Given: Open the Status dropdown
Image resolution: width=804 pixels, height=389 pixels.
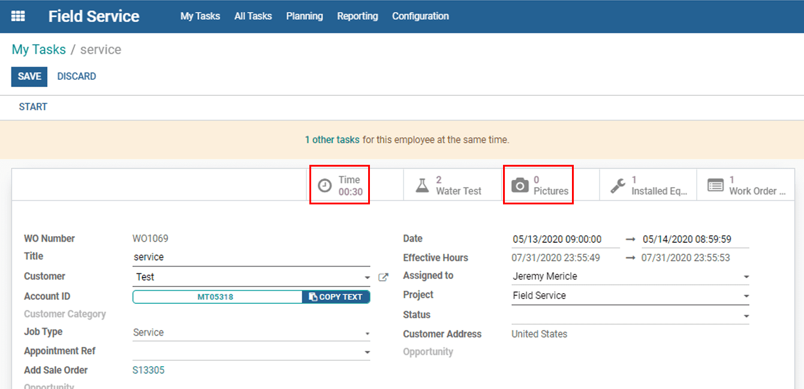Looking at the screenshot, I should coord(746,316).
